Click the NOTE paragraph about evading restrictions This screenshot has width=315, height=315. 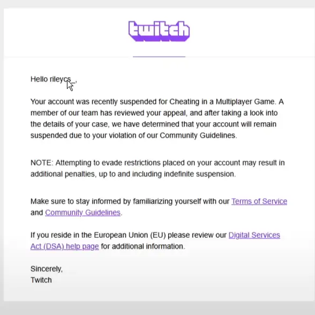point(157,168)
